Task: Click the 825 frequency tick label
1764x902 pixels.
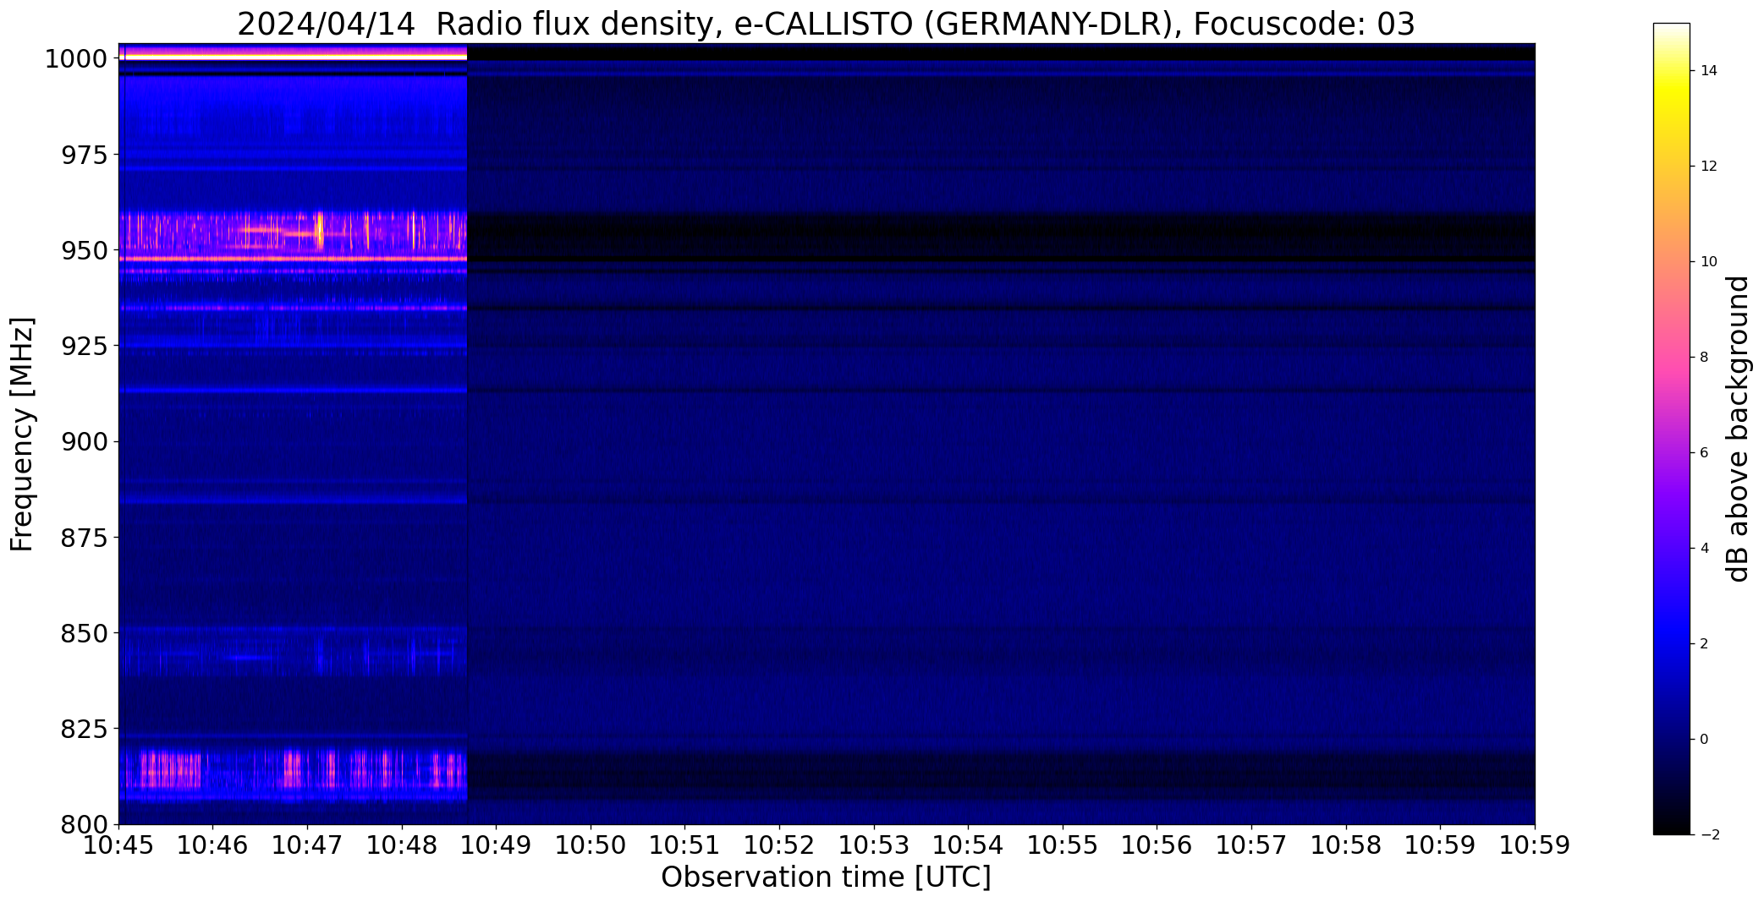Action: pyautogui.click(x=84, y=728)
